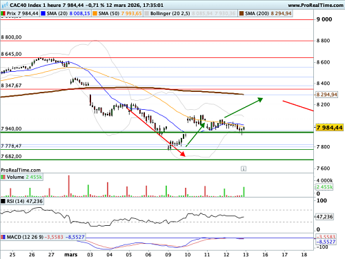The width and height of the screenshot is (345, 259).
Task: Click the 09 date label on time axis
Action: [x=168, y=255]
